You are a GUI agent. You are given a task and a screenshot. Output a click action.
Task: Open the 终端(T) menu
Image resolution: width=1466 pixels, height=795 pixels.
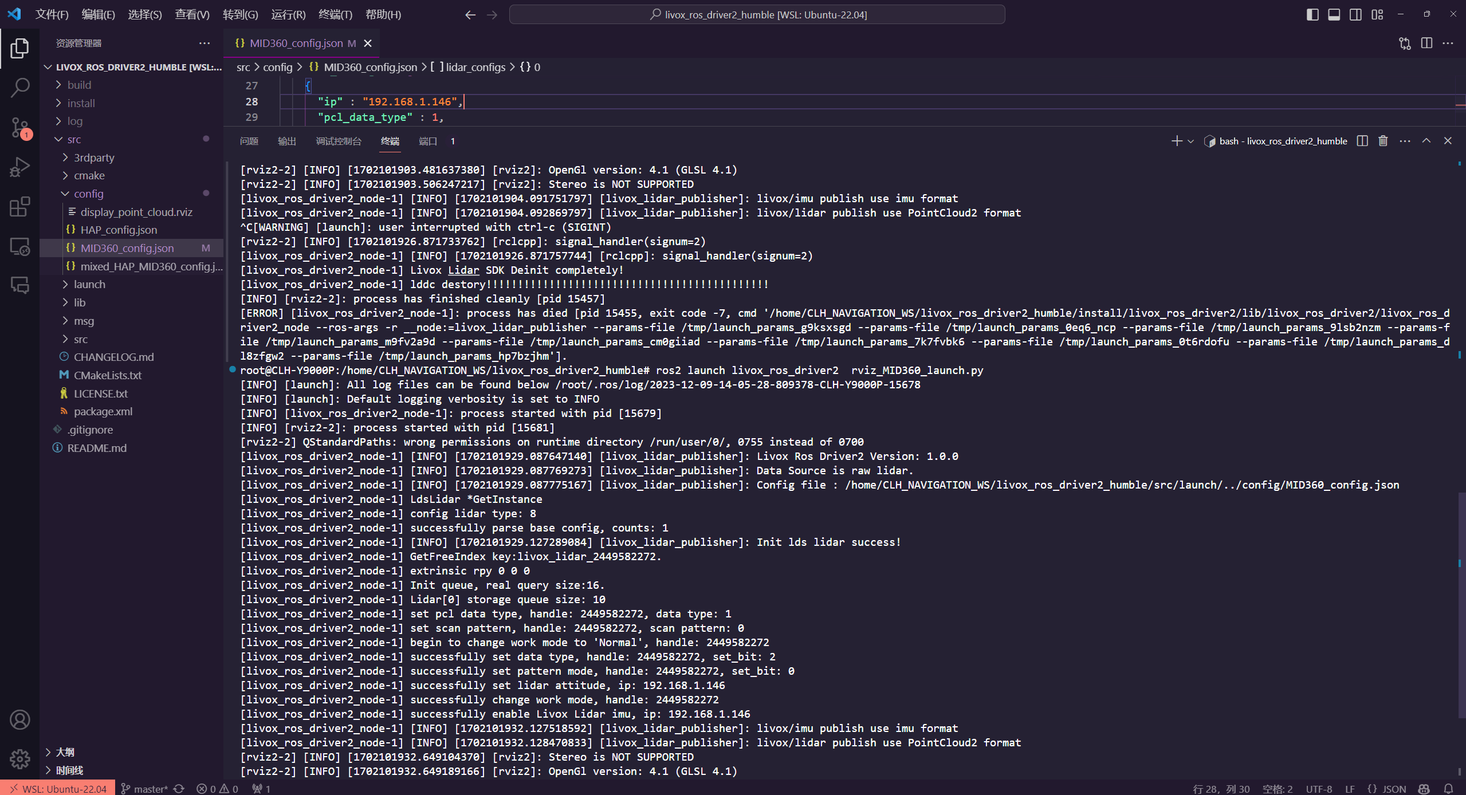(x=336, y=15)
